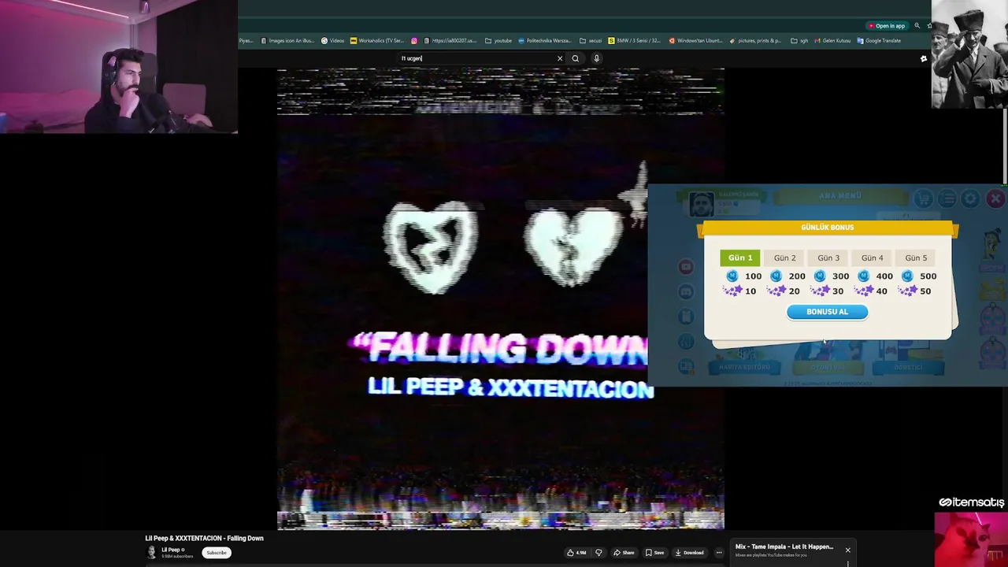The height and width of the screenshot is (567, 1008).
Task: Open the youtube bookmarks folder
Action: pyautogui.click(x=498, y=41)
